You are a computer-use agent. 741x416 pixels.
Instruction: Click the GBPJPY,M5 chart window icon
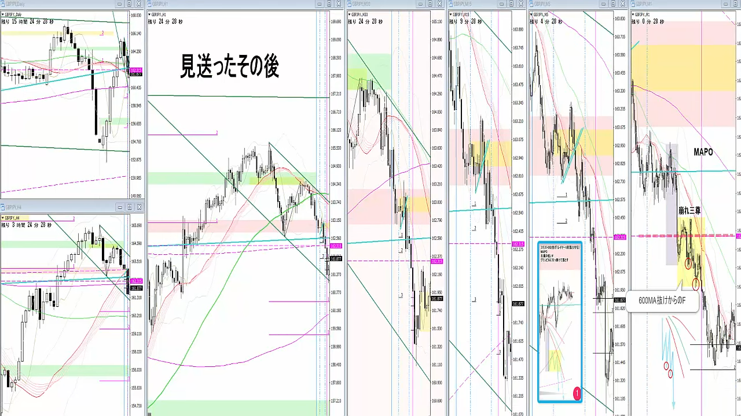pyautogui.click(x=531, y=3)
